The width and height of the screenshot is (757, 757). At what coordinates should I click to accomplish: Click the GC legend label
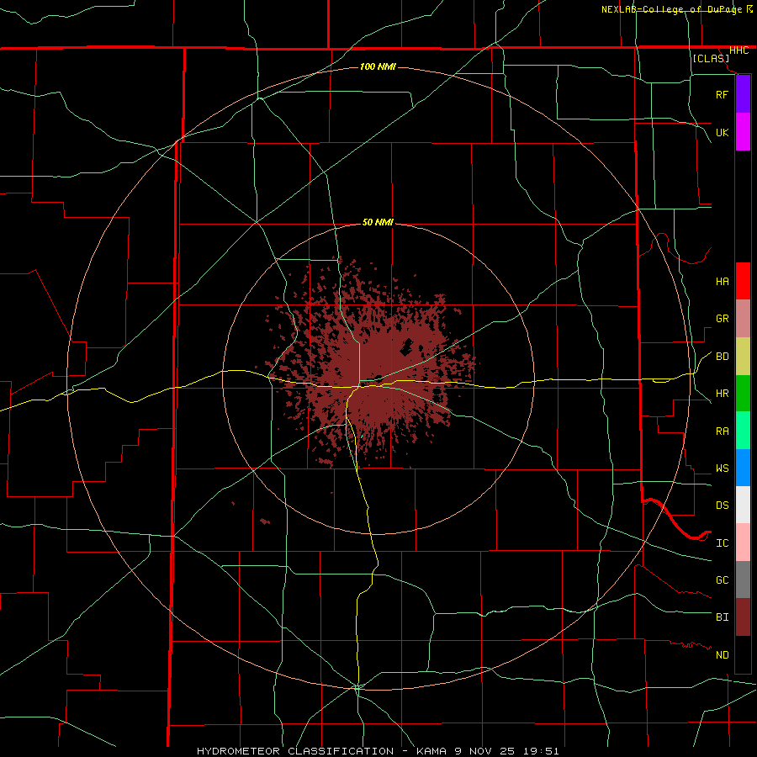(x=722, y=580)
